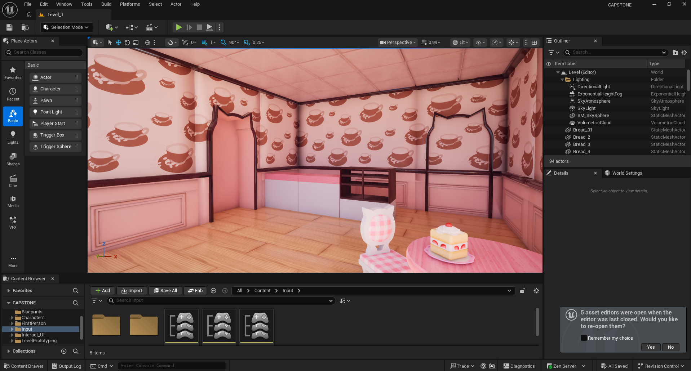Open the Content Drawer

23,366
